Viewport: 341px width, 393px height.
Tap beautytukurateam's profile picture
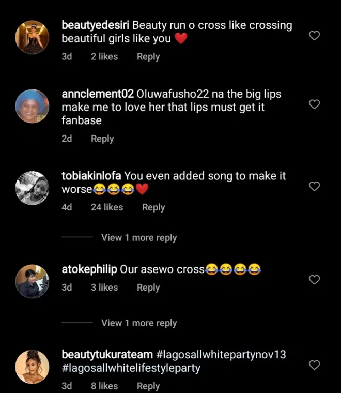pyautogui.click(x=33, y=367)
